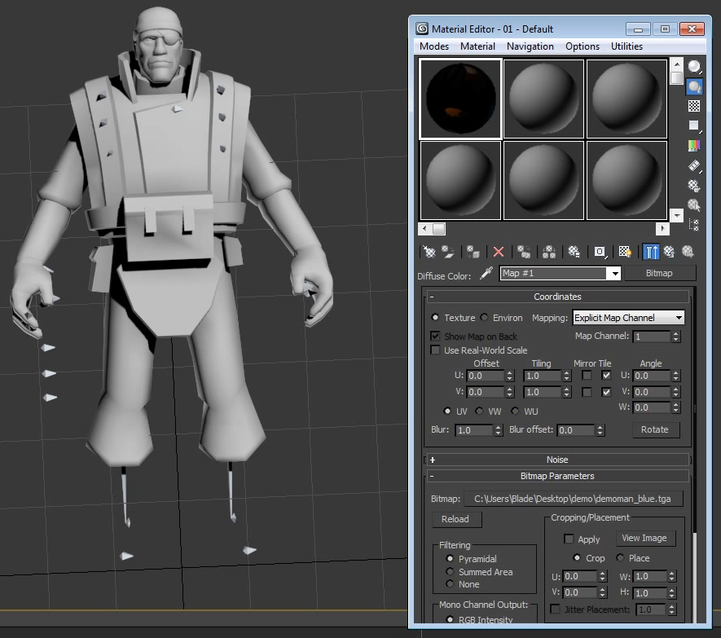Select the first dark material sample sphere
The height and width of the screenshot is (638, 721).
click(x=460, y=99)
